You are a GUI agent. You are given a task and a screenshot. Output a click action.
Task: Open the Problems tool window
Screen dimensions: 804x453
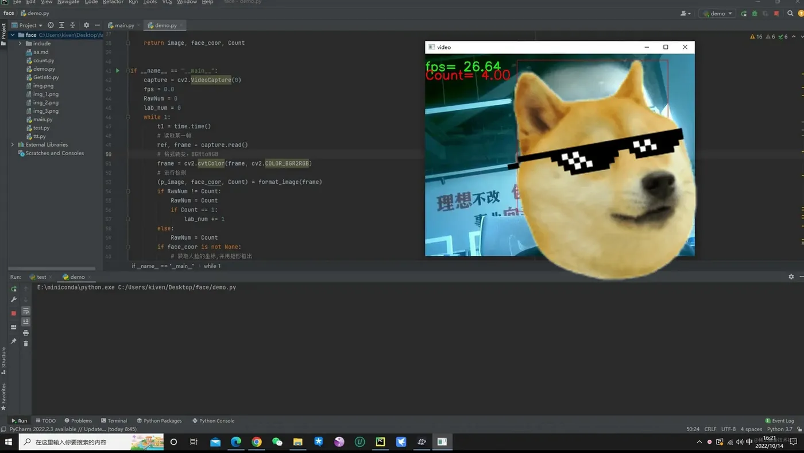click(78, 421)
